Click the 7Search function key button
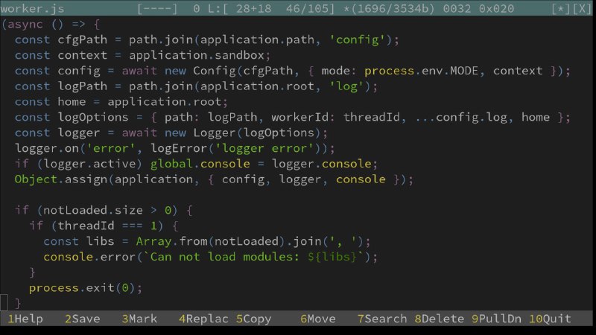Image resolution: width=596 pixels, height=335 pixels. [382, 319]
